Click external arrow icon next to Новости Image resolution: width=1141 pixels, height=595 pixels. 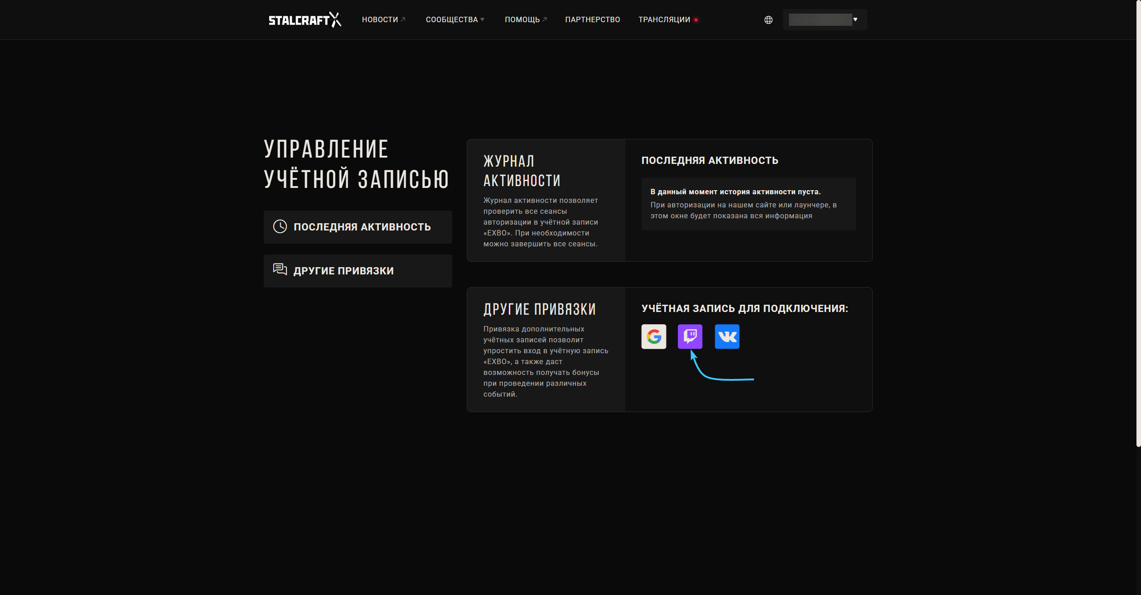(x=403, y=19)
